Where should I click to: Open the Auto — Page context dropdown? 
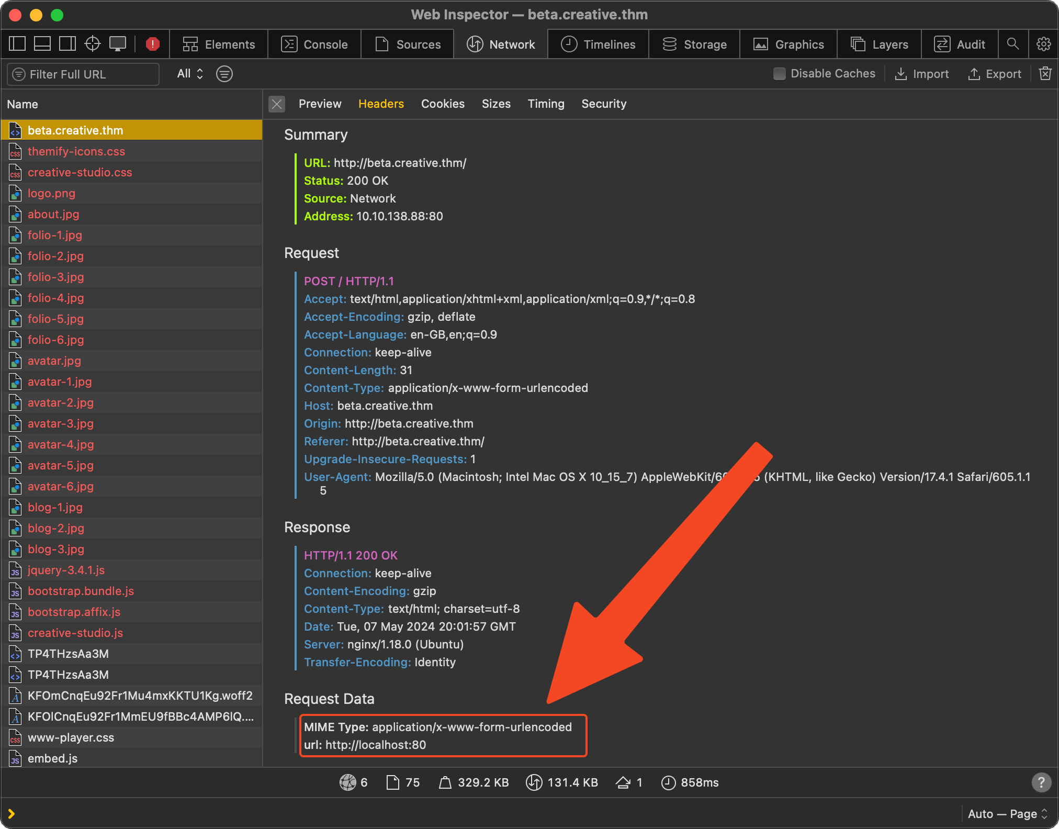(1008, 814)
